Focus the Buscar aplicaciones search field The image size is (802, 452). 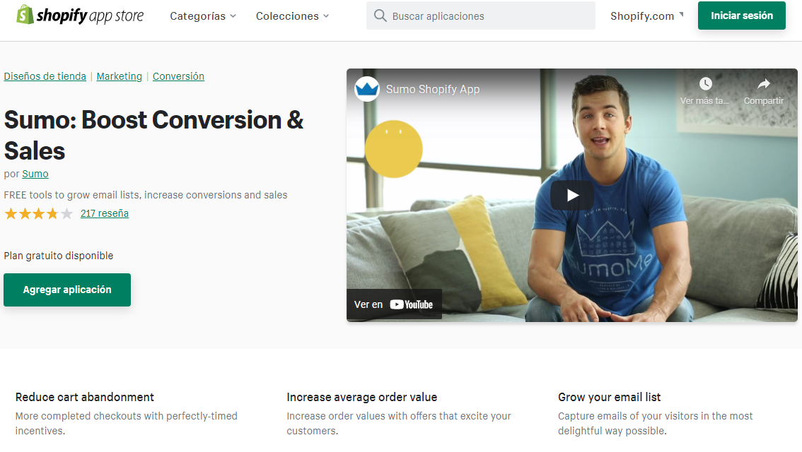pos(481,16)
